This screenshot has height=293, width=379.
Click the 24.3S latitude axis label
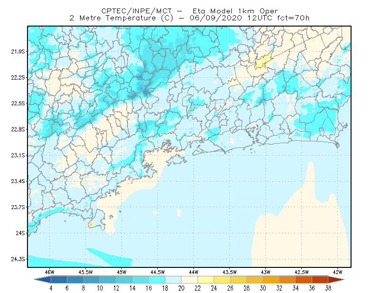tap(18, 259)
